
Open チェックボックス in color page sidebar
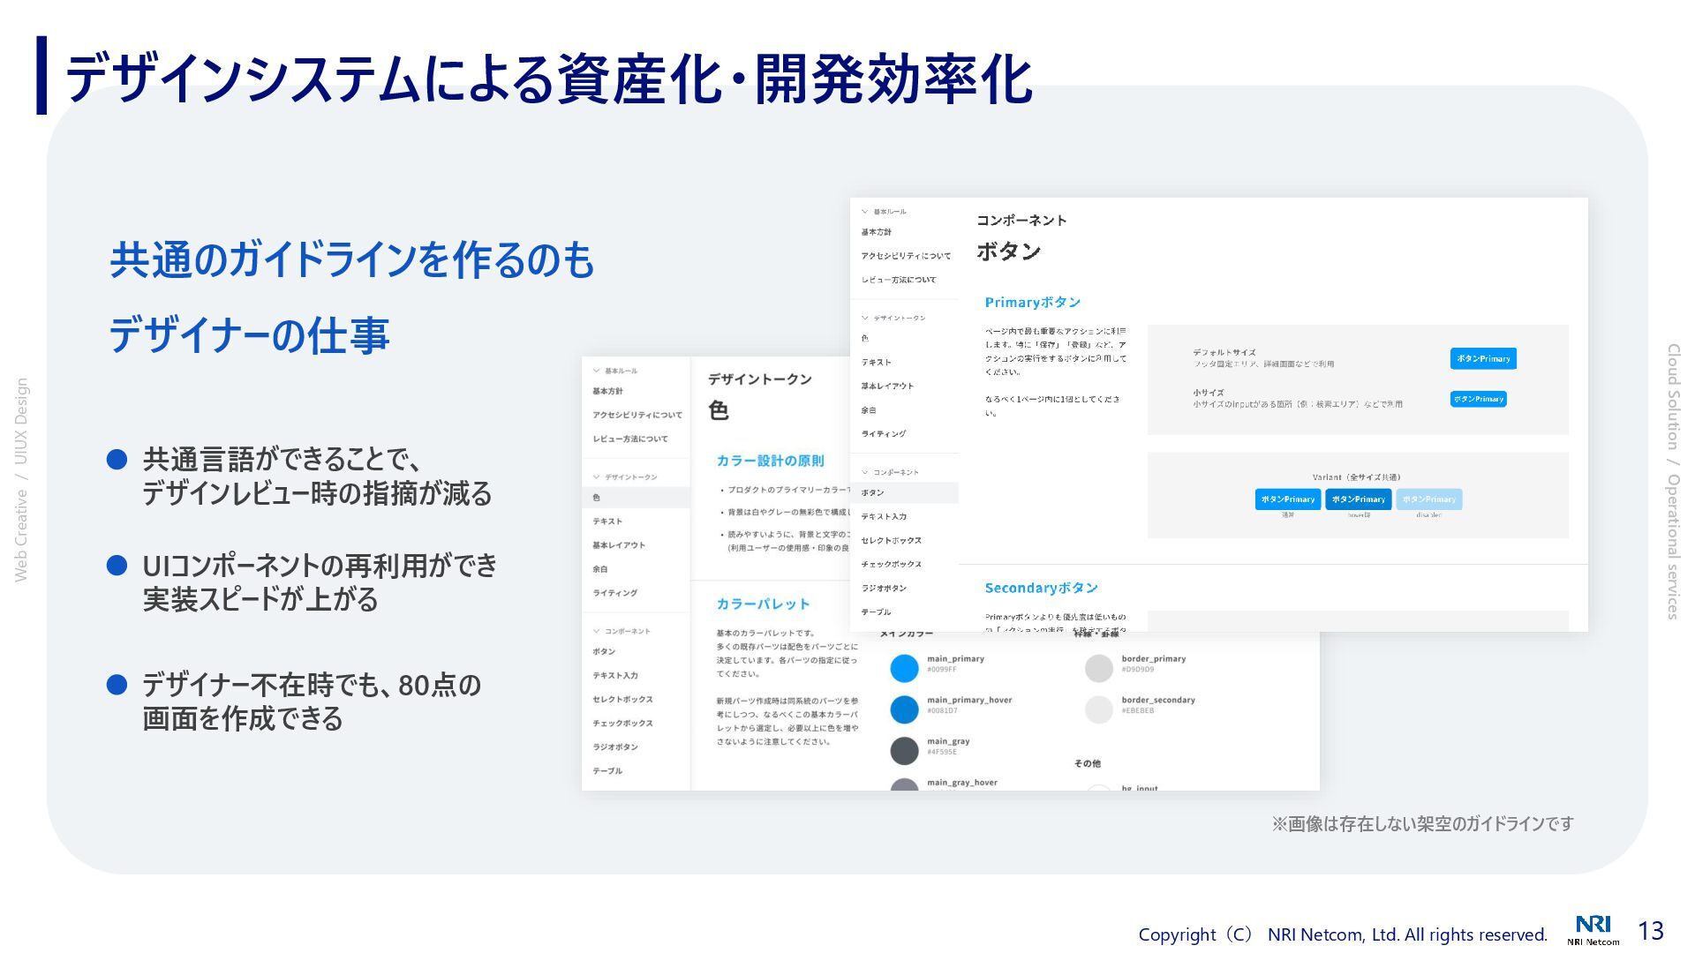(x=622, y=723)
